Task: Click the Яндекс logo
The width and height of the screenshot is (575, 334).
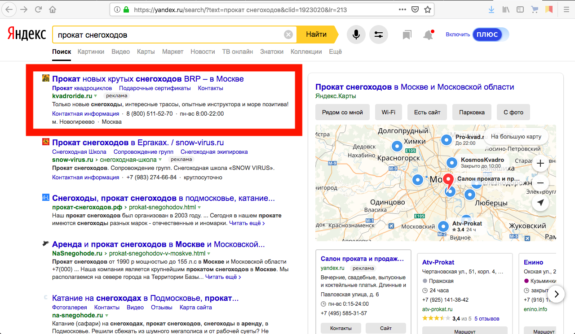Action: point(27,34)
